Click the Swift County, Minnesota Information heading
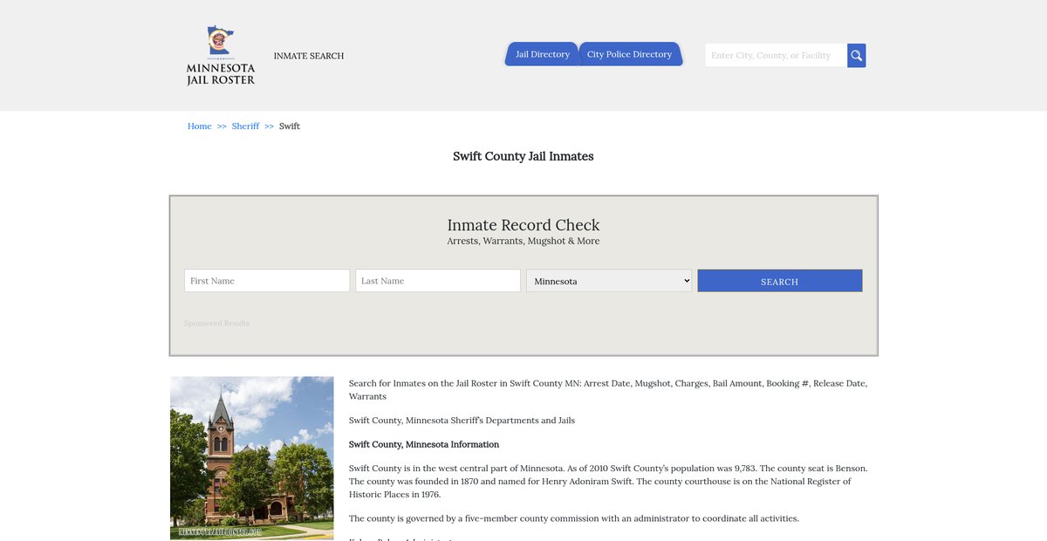Image resolution: width=1047 pixels, height=541 pixels. (424, 444)
